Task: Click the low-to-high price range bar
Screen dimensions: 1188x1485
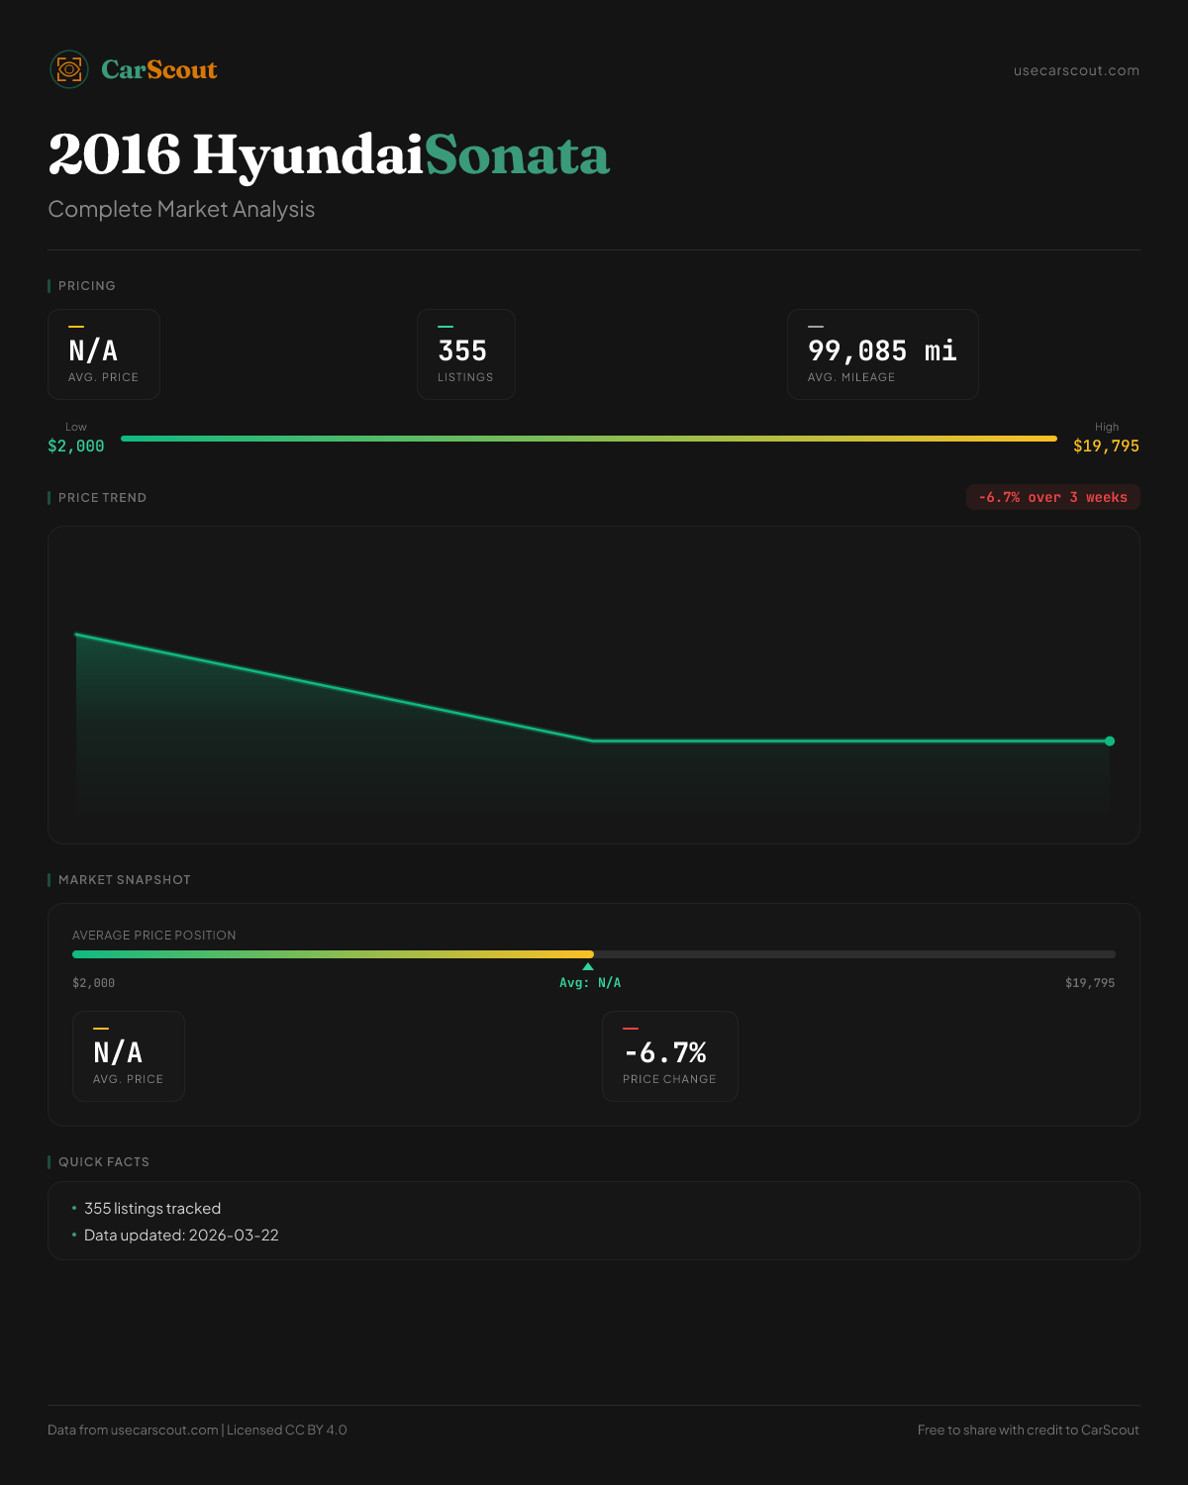Action: (x=588, y=439)
